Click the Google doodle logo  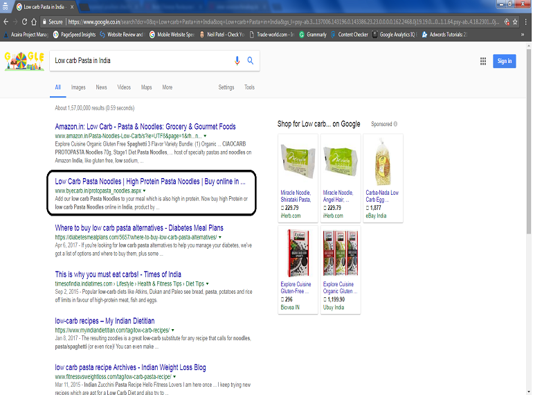(x=24, y=61)
